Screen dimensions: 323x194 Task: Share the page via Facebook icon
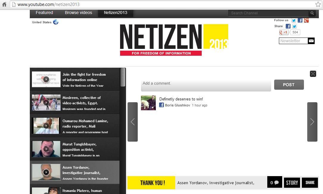tap(288, 26)
